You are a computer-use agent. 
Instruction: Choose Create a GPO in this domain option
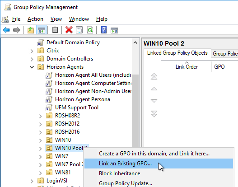click(x=159, y=154)
